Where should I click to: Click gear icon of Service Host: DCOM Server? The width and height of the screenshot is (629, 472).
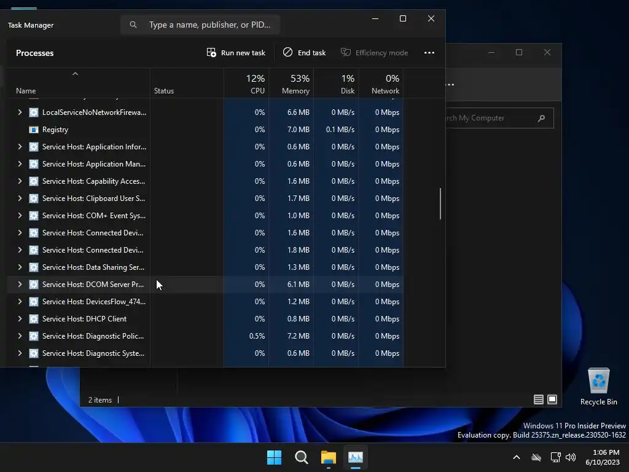click(x=34, y=284)
